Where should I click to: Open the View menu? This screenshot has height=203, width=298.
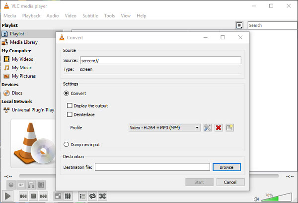126,16
